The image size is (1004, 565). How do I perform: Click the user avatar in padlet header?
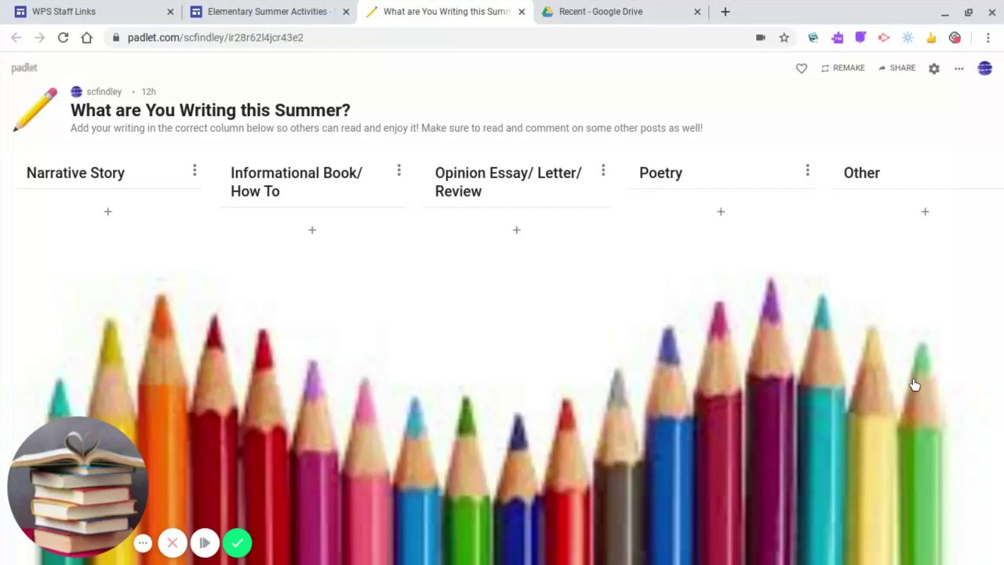[x=984, y=68]
